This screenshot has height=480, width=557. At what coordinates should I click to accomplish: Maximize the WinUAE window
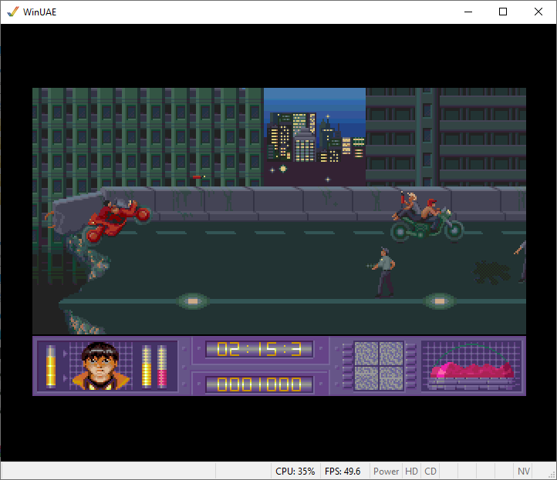(503, 12)
